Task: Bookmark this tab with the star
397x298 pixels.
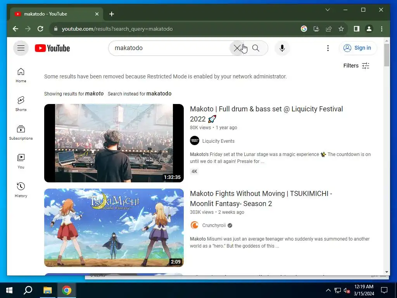Action: coord(341,29)
